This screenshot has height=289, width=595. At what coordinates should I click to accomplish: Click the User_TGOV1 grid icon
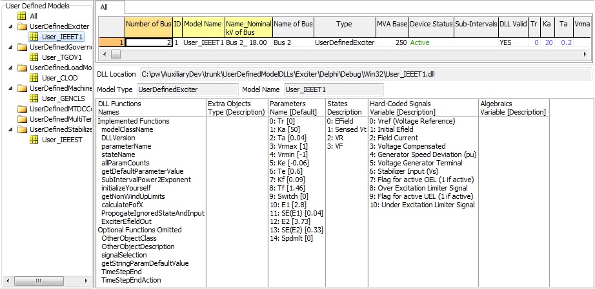click(34, 57)
